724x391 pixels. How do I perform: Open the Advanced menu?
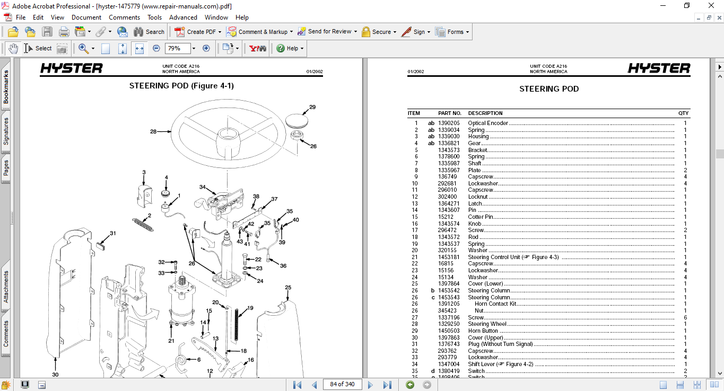pos(183,17)
